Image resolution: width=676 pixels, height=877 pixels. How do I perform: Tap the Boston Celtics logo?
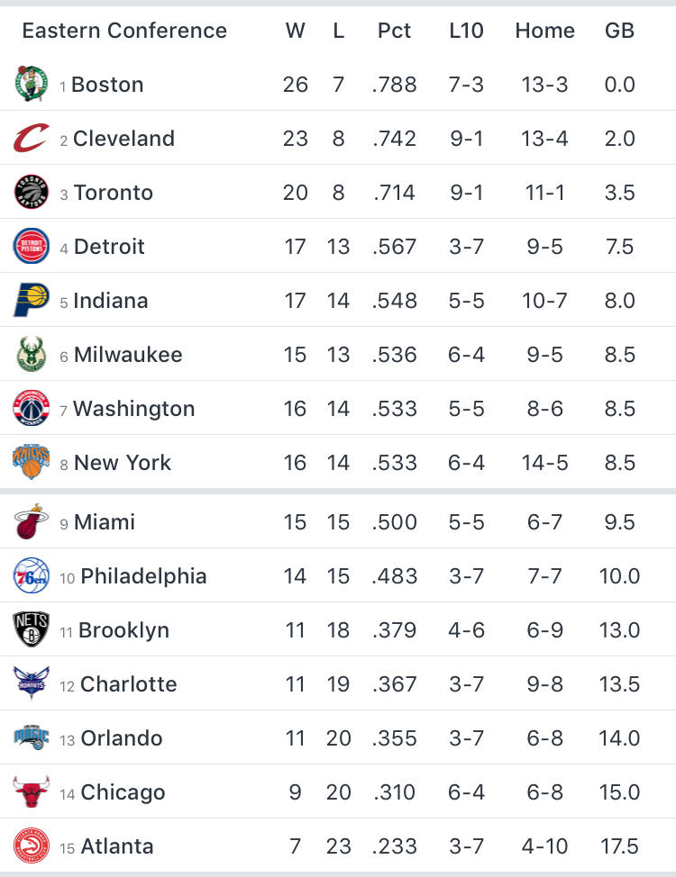tap(31, 84)
